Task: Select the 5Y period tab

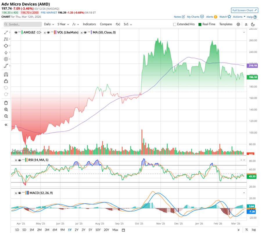Action: point(90,230)
